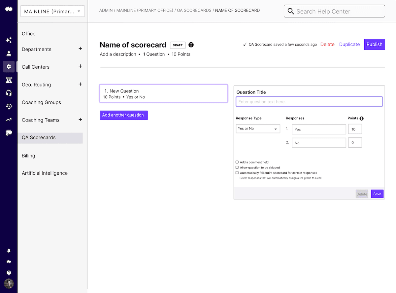The image size is (396, 293).
Task: Select the Analytics trending-arrow icon
Action: pos(9,119)
